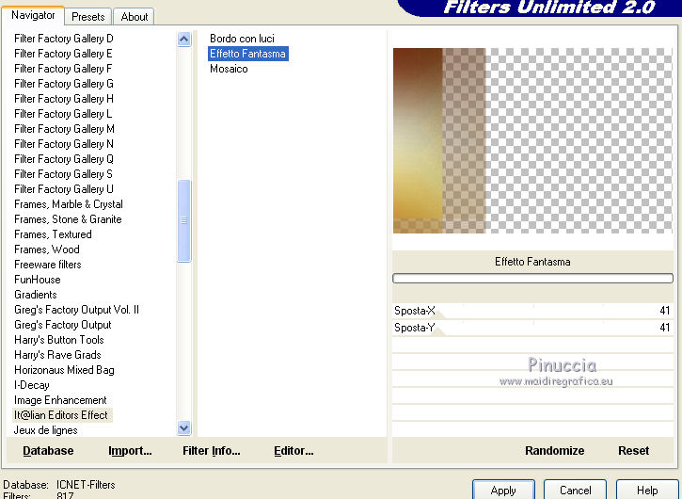Open Gradients category
This screenshot has width=682, height=499.
[x=35, y=295]
